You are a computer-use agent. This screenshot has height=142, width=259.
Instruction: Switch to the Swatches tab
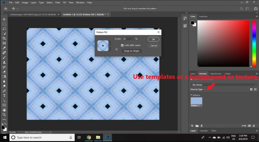pyautogui.click(x=203, y=16)
